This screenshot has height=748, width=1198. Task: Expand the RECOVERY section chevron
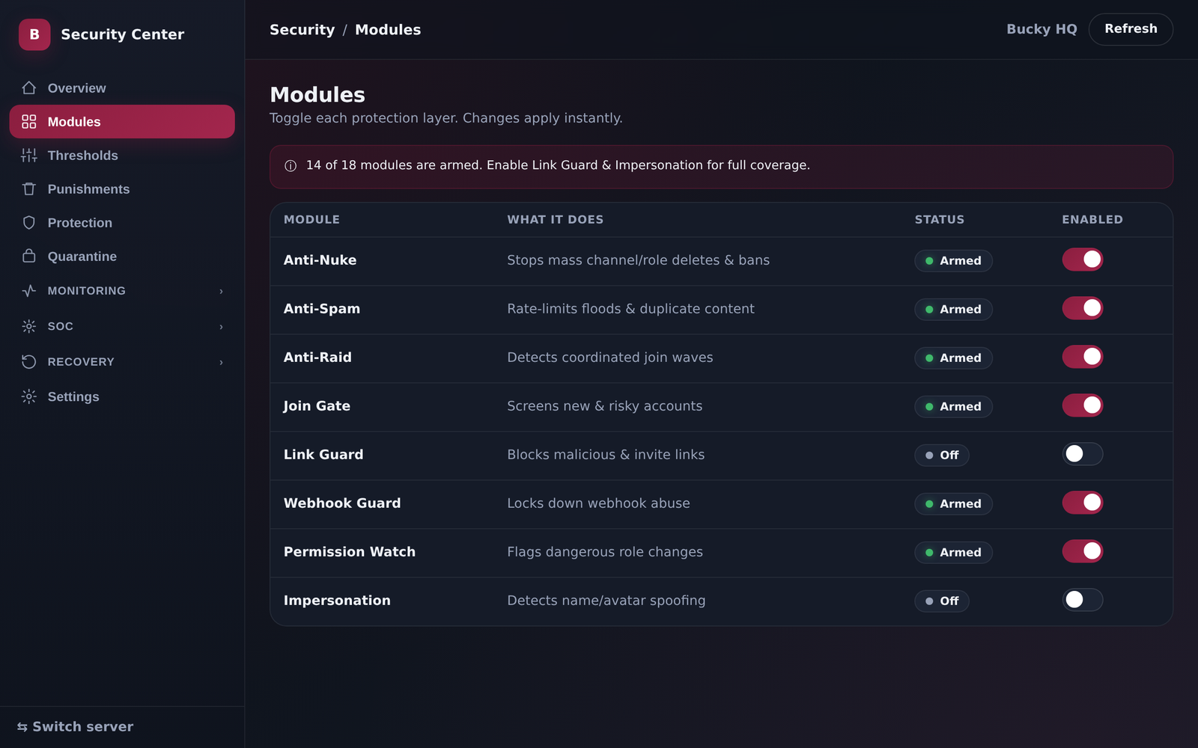221,362
